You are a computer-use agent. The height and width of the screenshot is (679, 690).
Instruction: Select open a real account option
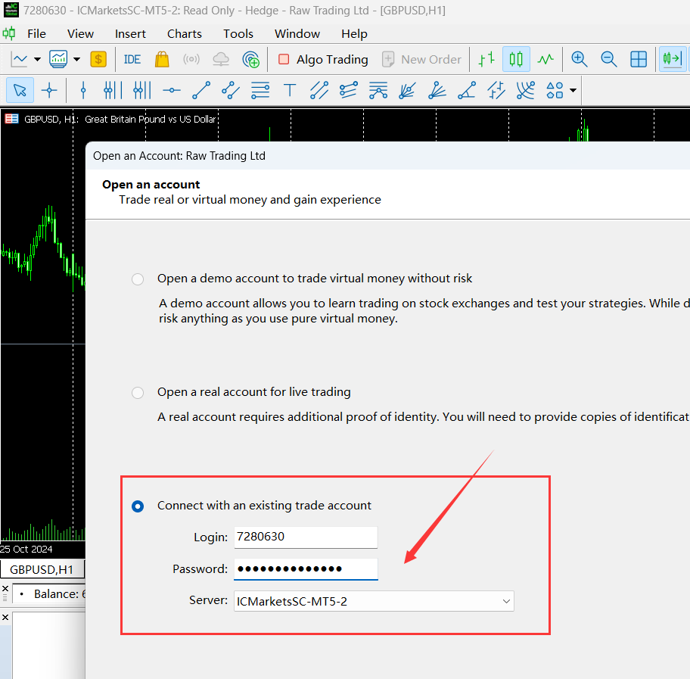tap(138, 393)
